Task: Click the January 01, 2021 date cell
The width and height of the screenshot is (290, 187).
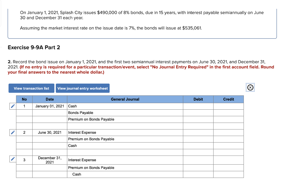Action: [x=50, y=106]
